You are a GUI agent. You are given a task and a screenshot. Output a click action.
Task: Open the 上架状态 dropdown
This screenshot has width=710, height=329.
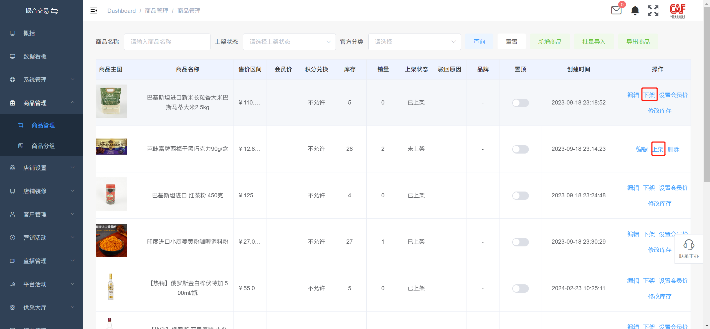pyautogui.click(x=289, y=42)
